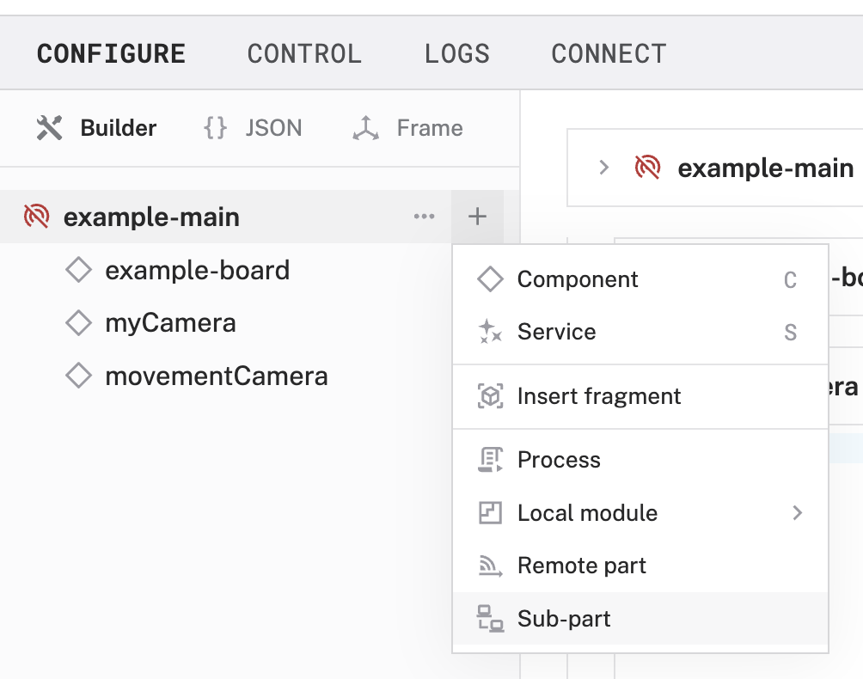Click the Sub-part hierarchy icon
This screenshot has width=863, height=679.
coord(491,618)
